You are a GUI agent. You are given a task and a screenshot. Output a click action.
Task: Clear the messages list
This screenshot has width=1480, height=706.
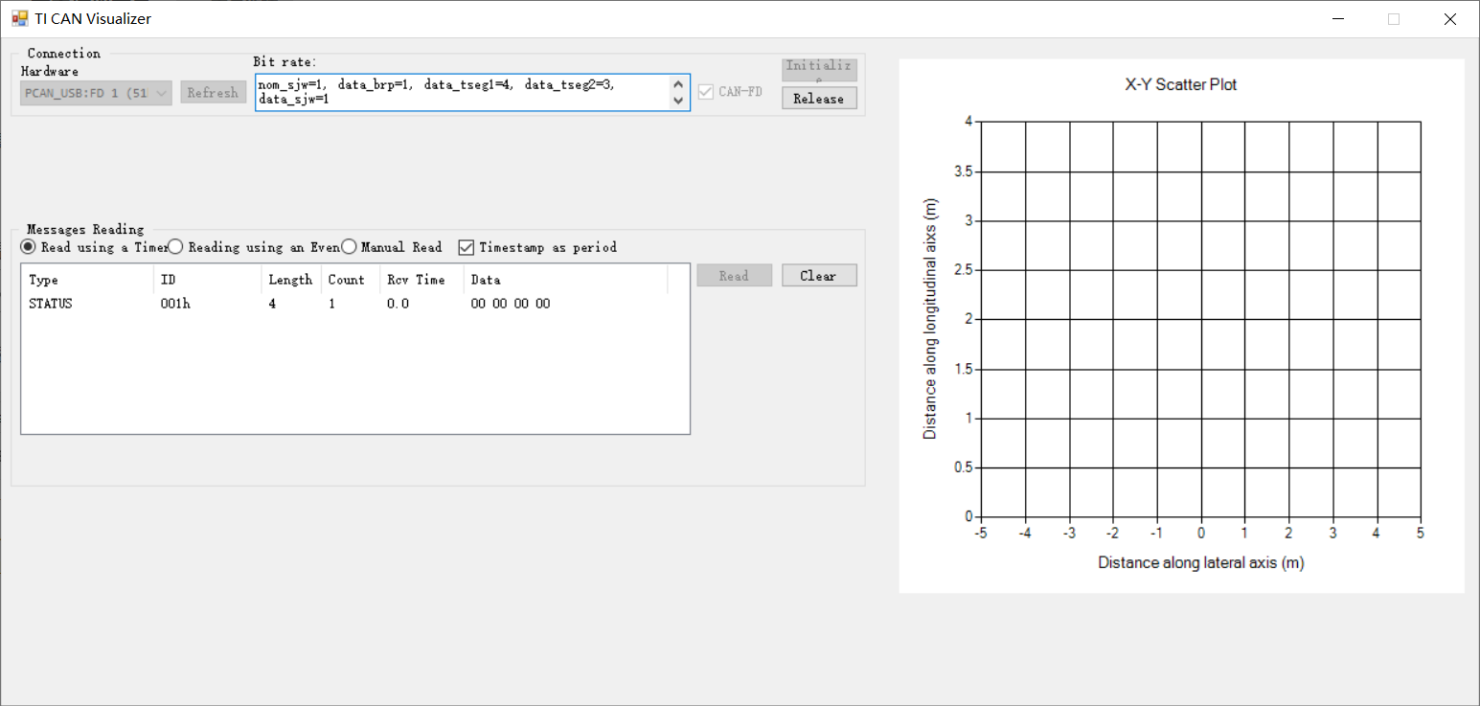tap(819, 276)
